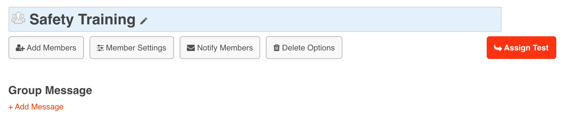This screenshot has width=562, height=119.
Task: Click the Safety Training group title
Action: click(x=82, y=19)
